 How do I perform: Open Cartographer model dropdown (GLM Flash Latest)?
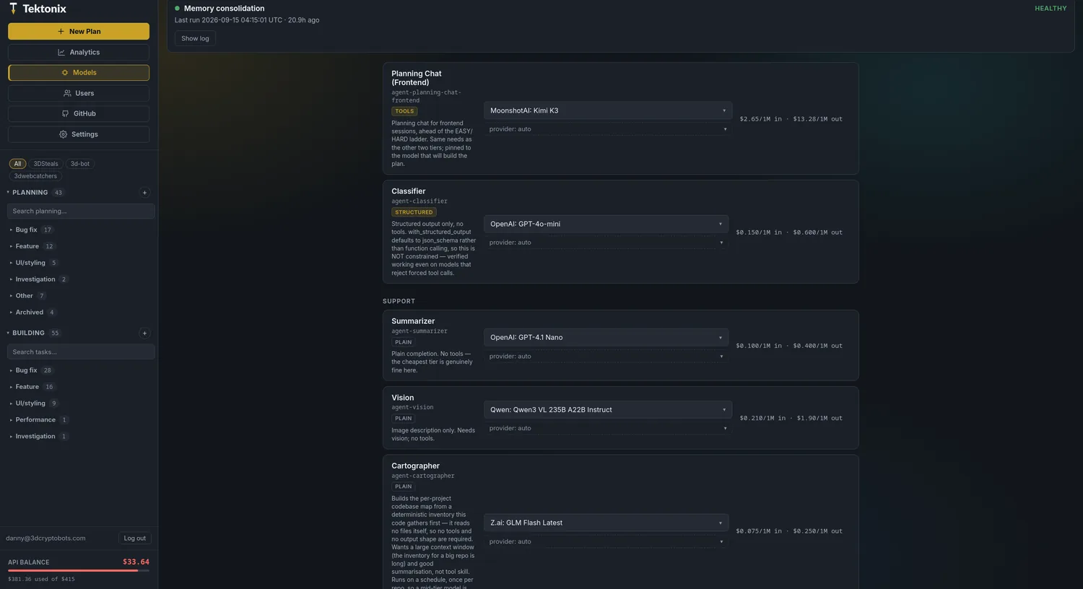[x=606, y=523]
